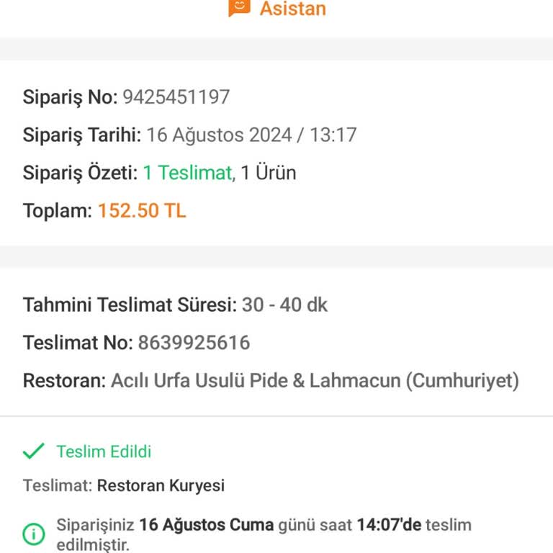553x553 pixels.
Task: Tap the orange Asistan chat icon
Action: [x=239, y=7]
